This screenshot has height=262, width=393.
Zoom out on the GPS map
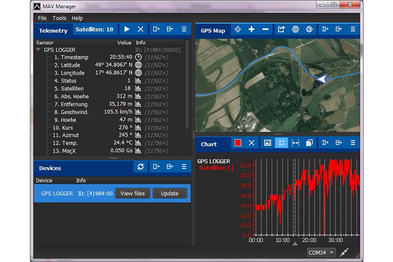coord(265,29)
